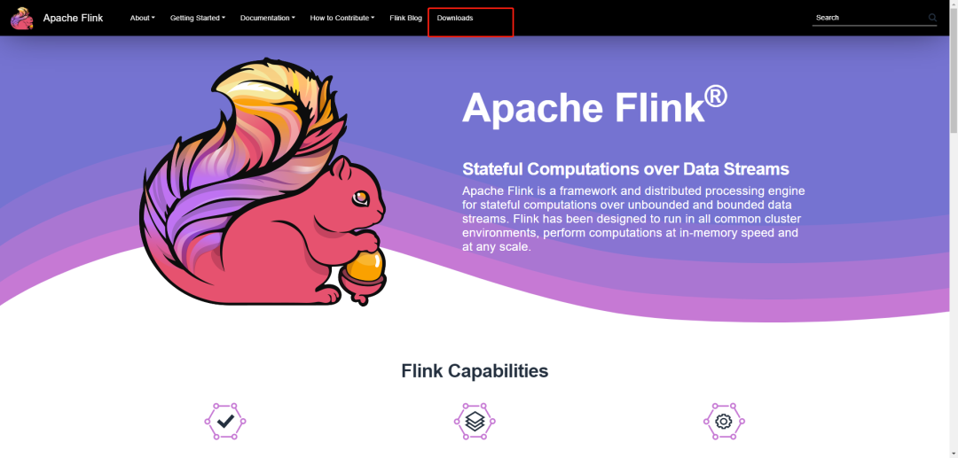Open the Documentation dropdown
Screen dimensions: 958x458
click(x=268, y=19)
